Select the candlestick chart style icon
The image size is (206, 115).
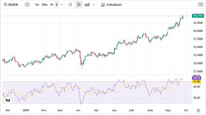[x=79, y=5]
